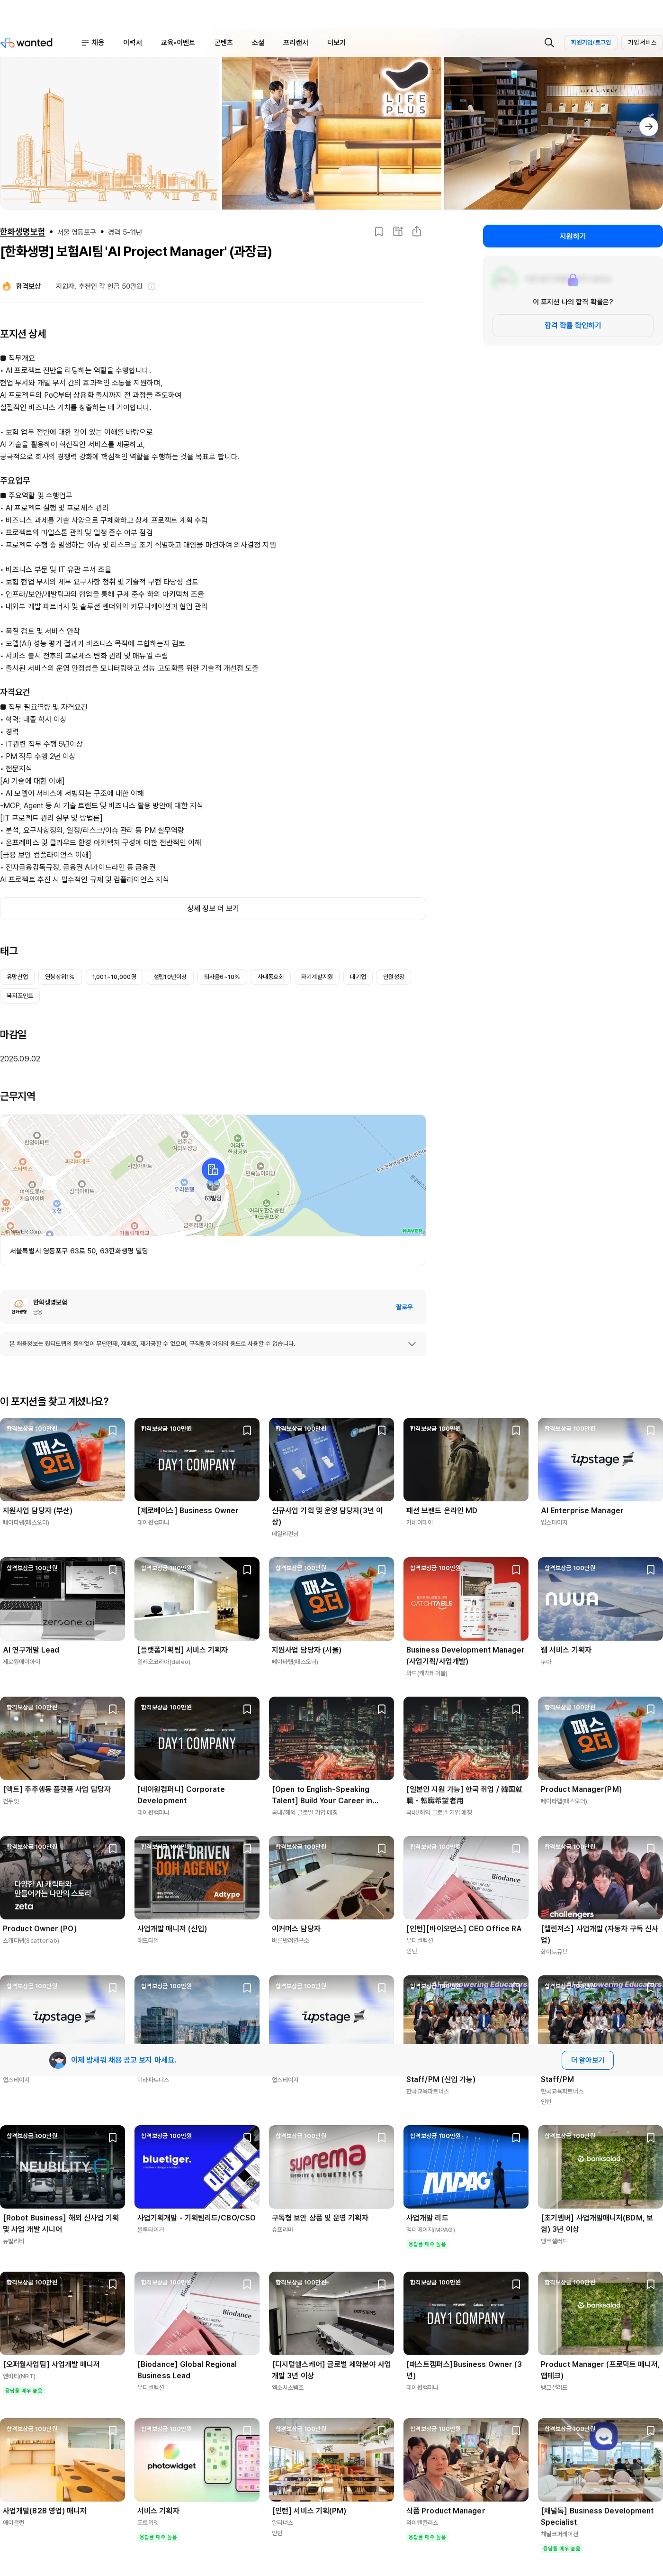663x2576 pixels.
Task: Expand the legal notice chevron
Action: (412, 1344)
